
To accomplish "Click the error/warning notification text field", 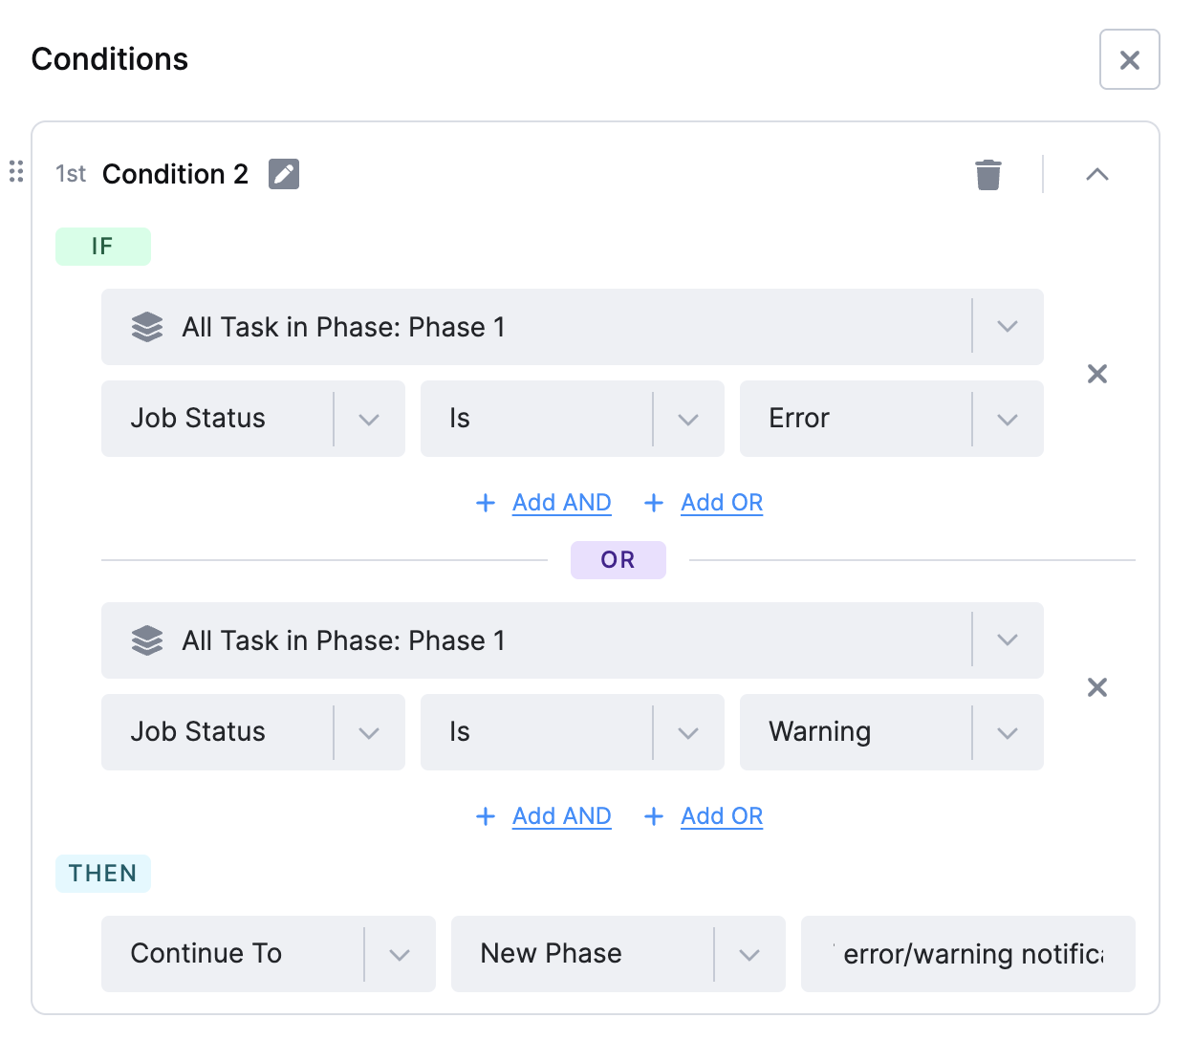I will (968, 954).
